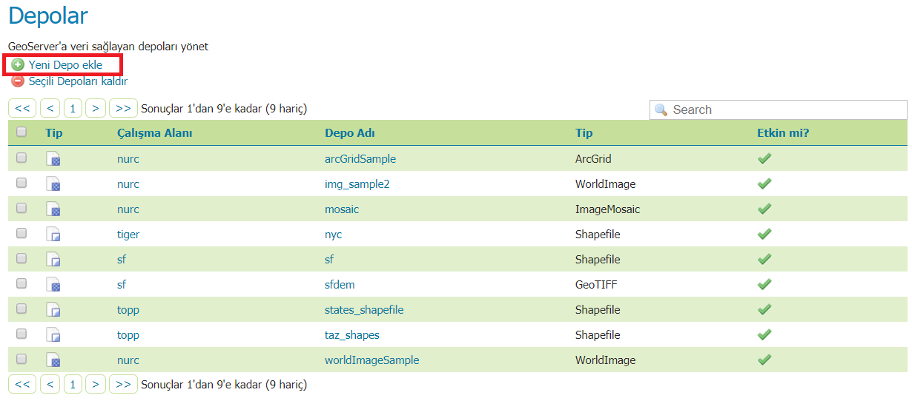
Task: Go to previous page with top < button
Action: point(50,109)
